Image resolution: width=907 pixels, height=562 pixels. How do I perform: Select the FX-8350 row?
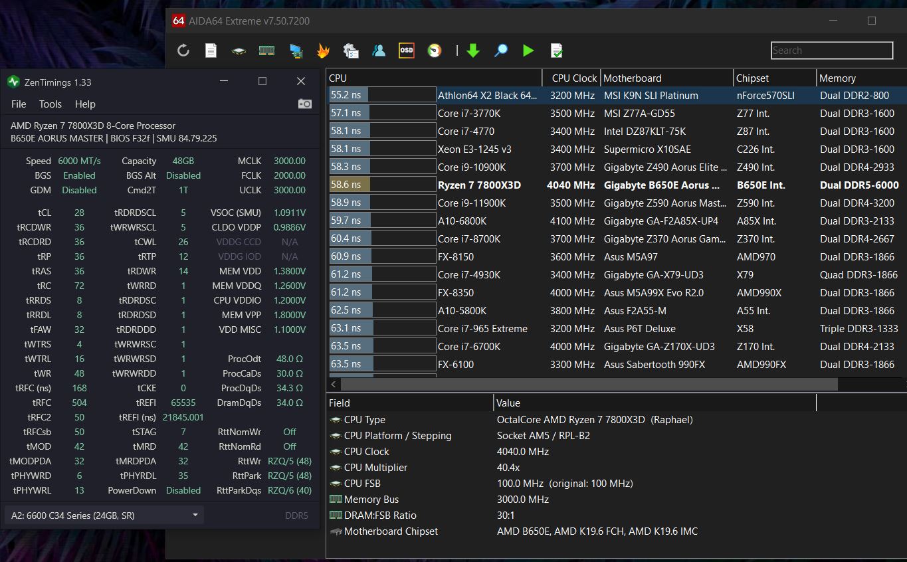(x=617, y=292)
